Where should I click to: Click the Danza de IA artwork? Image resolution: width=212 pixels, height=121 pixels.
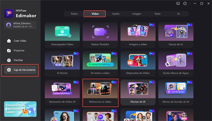click(176, 31)
